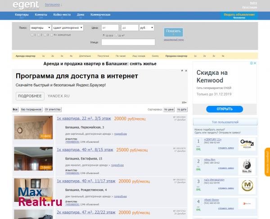Click ПОДРОБНЕЕ in the Yandex ad
Image resolution: width=270 pixels, height=219 pixels.
[x=30, y=96]
